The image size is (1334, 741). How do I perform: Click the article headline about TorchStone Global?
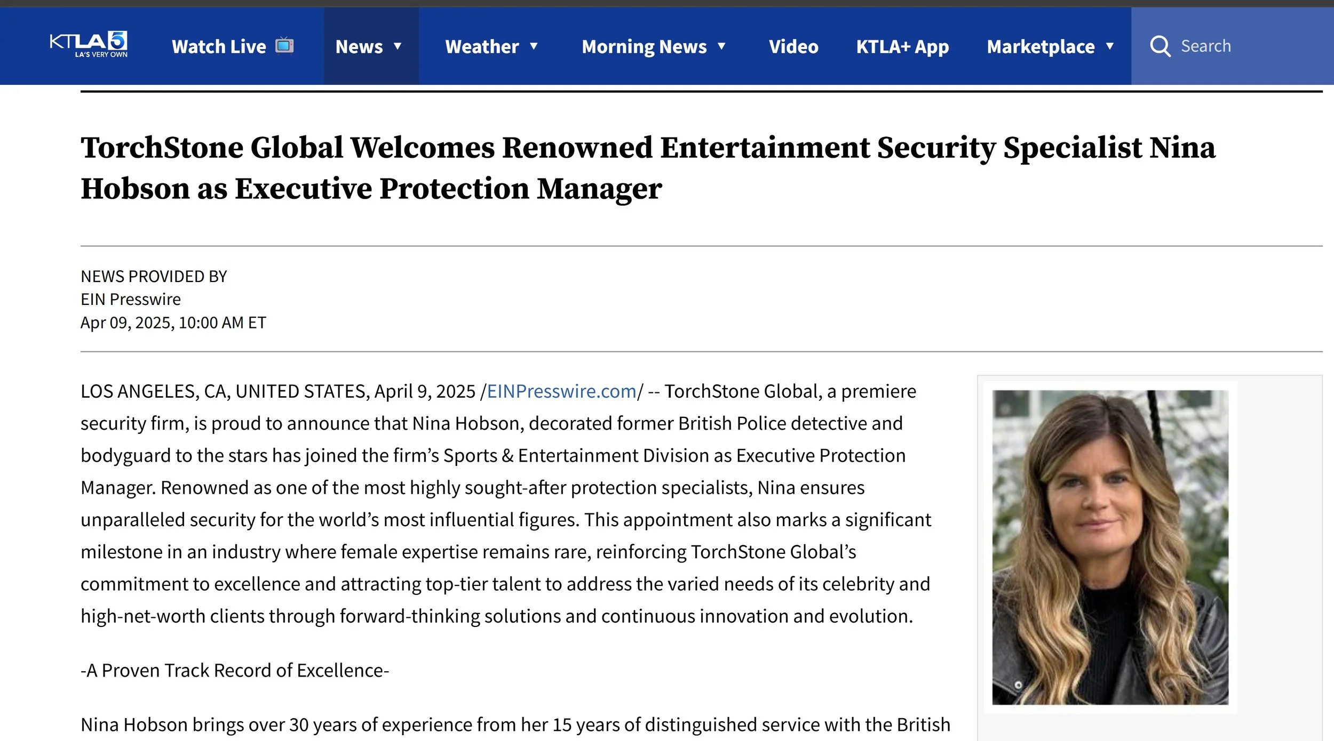coord(648,168)
